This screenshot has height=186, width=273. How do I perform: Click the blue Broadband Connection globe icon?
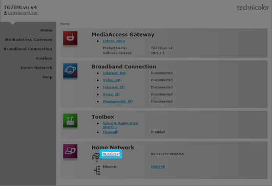pos(70,70)
